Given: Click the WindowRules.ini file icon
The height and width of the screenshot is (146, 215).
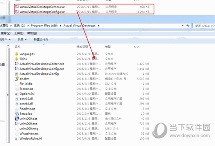Looking at the screenshot, I should coord(16,139).
